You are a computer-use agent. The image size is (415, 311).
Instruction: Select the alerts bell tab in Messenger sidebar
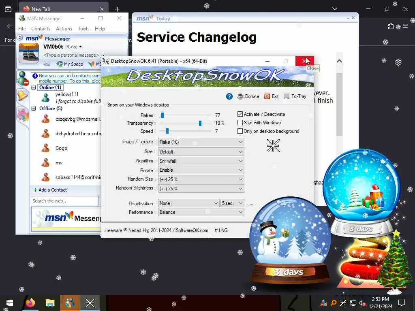[x=23, y=95]
